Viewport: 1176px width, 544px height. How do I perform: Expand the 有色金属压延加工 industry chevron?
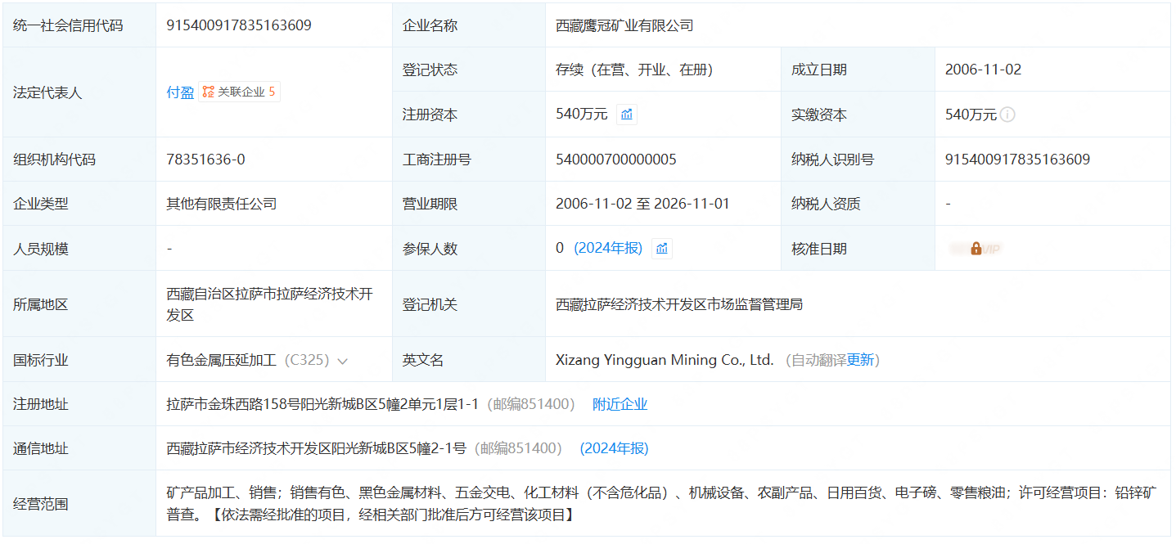pos(342,361)
